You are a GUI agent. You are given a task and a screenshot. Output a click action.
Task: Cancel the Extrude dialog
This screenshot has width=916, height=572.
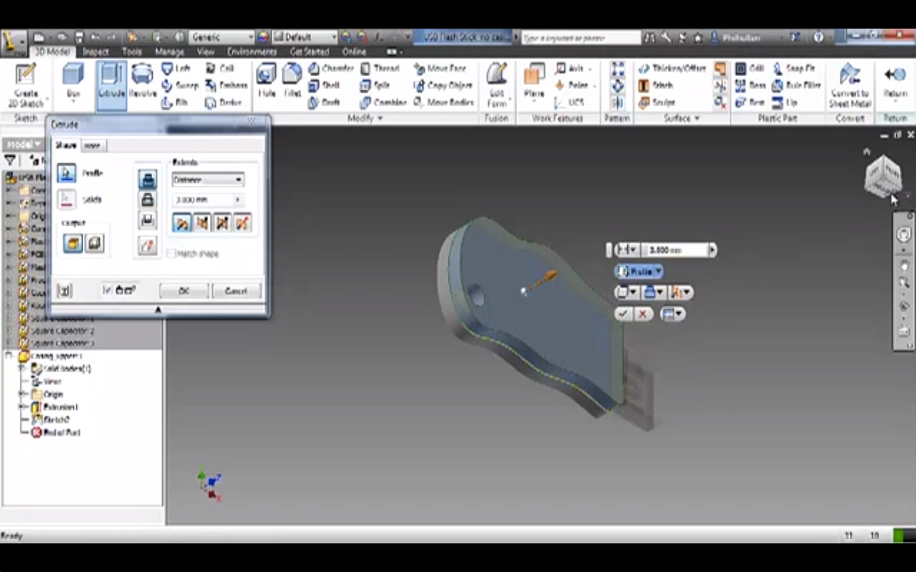click(x=236, y=291)
